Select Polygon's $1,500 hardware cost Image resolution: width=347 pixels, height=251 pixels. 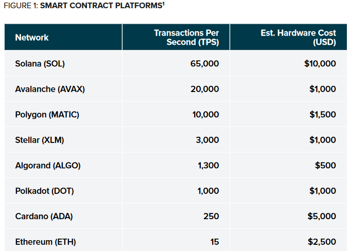[x=322, y=115]
